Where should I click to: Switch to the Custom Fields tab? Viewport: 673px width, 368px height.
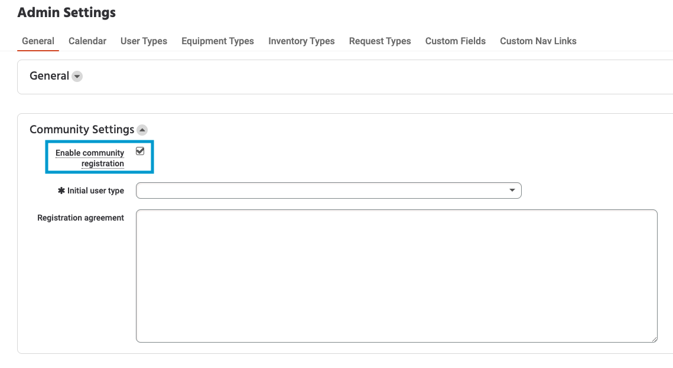[455, 41]
